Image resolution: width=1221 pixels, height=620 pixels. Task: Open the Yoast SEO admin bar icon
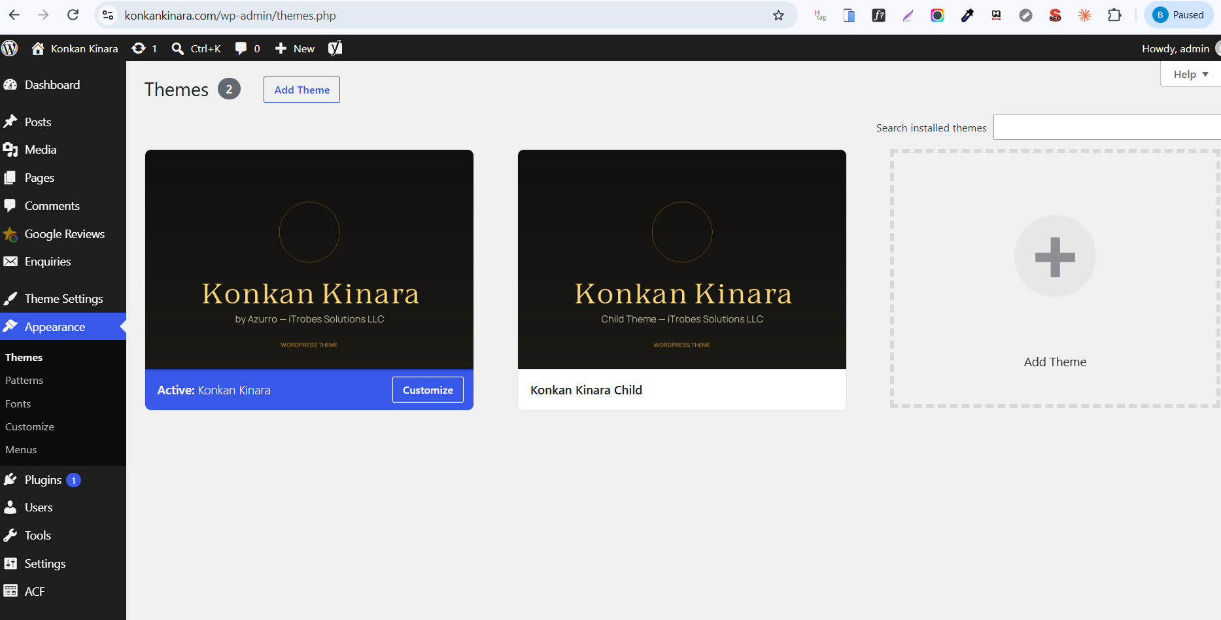tap(335, 48)
